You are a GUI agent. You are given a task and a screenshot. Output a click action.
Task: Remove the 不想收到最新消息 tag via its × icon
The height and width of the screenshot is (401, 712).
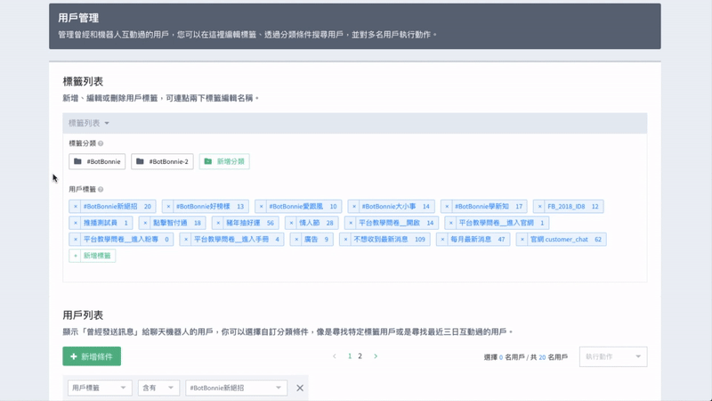point(345,239)
